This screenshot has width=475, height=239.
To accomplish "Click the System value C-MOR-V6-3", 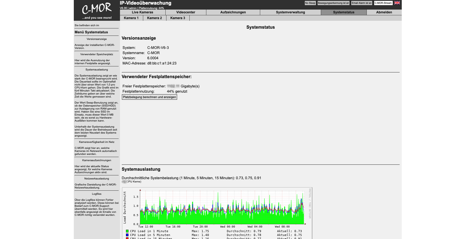I will click(158, 48).
